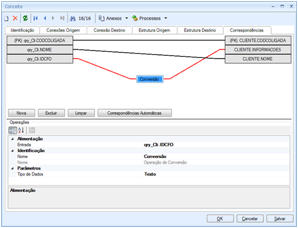Go to the first record

point(36,19)
